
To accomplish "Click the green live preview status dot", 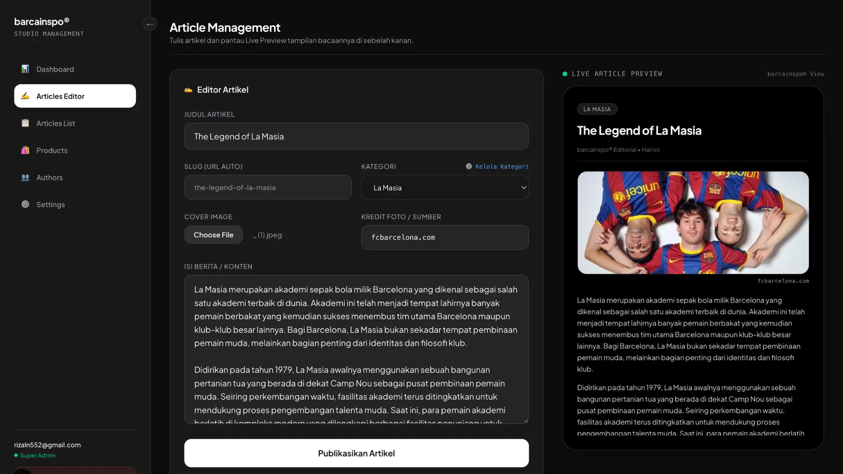I will tap(565, 74).
